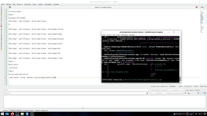Viewport: 207px width, 116px height.
Task: Click the './waf build' line in editor
Action: [13, 68]
